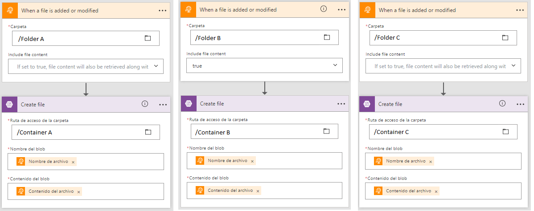534x211 pixels.
Task: Show info for Create file Container C
Action: pos(502,103)
